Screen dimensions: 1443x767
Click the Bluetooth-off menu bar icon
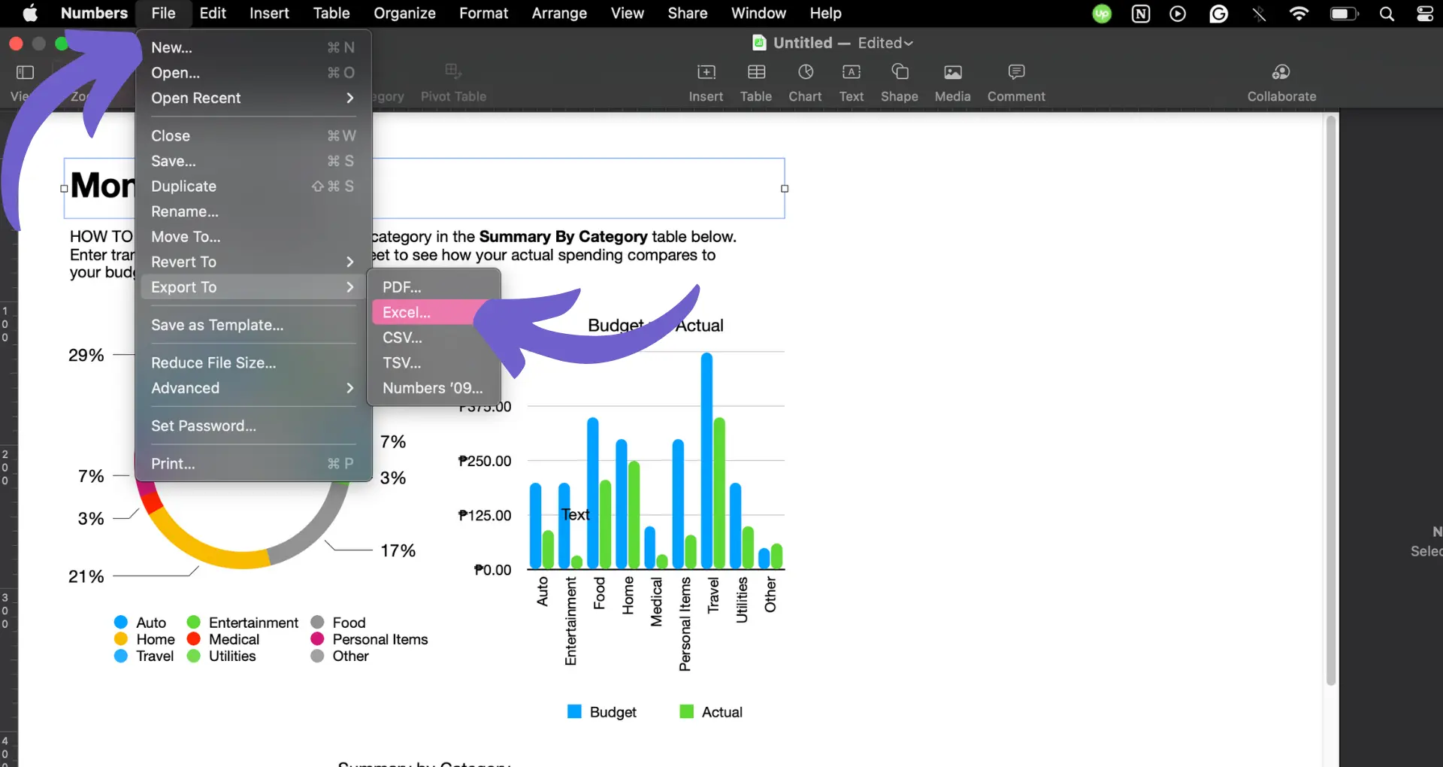(x=1259, y=14)
